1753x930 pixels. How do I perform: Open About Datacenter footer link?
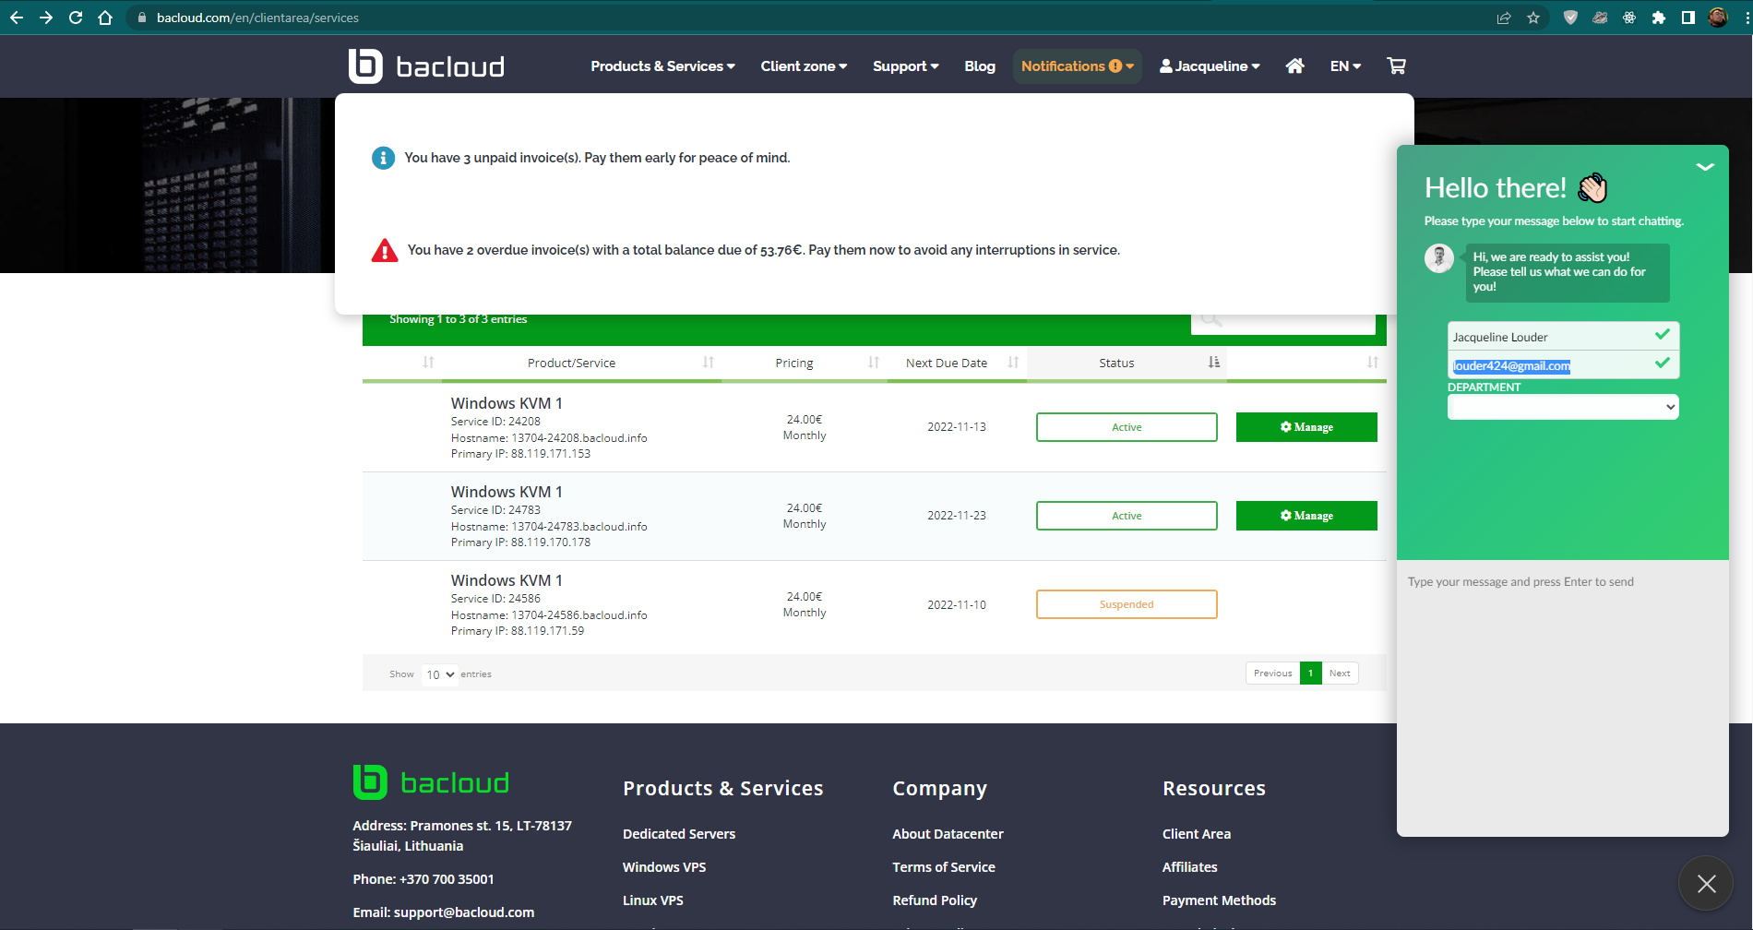[948, 834]
